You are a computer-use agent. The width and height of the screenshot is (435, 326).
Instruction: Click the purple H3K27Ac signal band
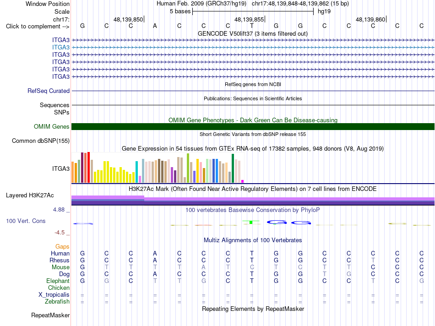point(253,201)
